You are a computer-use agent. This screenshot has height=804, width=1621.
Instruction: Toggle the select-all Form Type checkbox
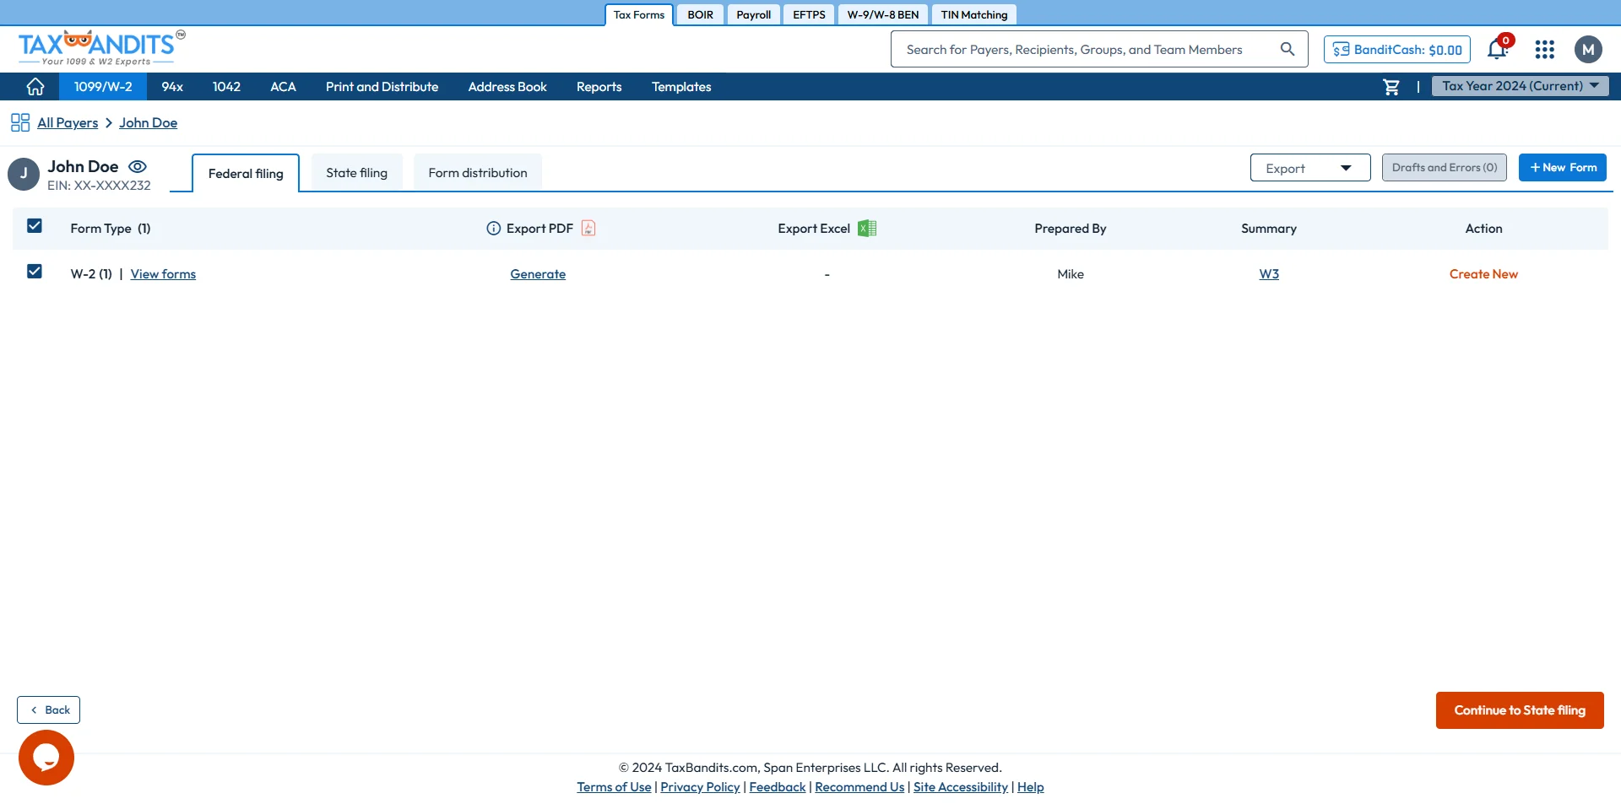(x=35, y=226)
